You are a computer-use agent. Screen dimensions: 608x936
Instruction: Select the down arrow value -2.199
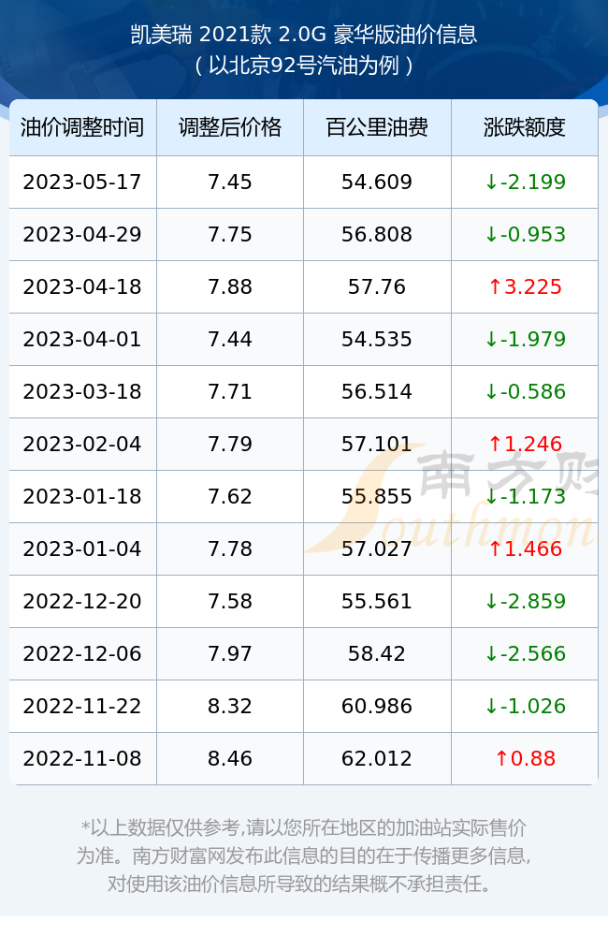(x=525, y=183)
